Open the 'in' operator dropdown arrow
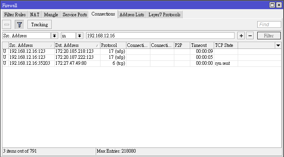Screen dimensions: 284x157 tap(79, 36)
